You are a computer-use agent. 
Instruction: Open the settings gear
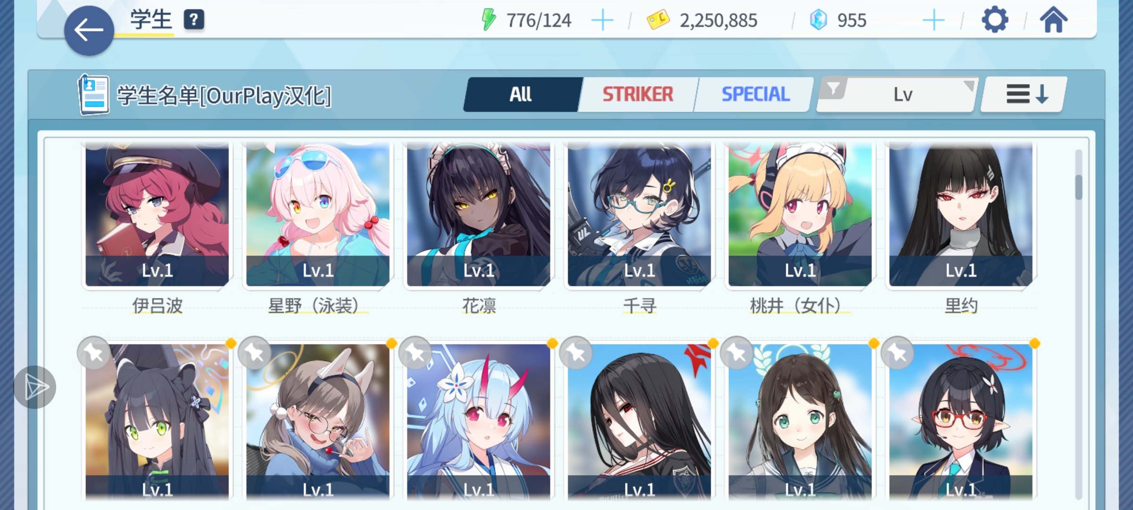[x=995, y=20]
